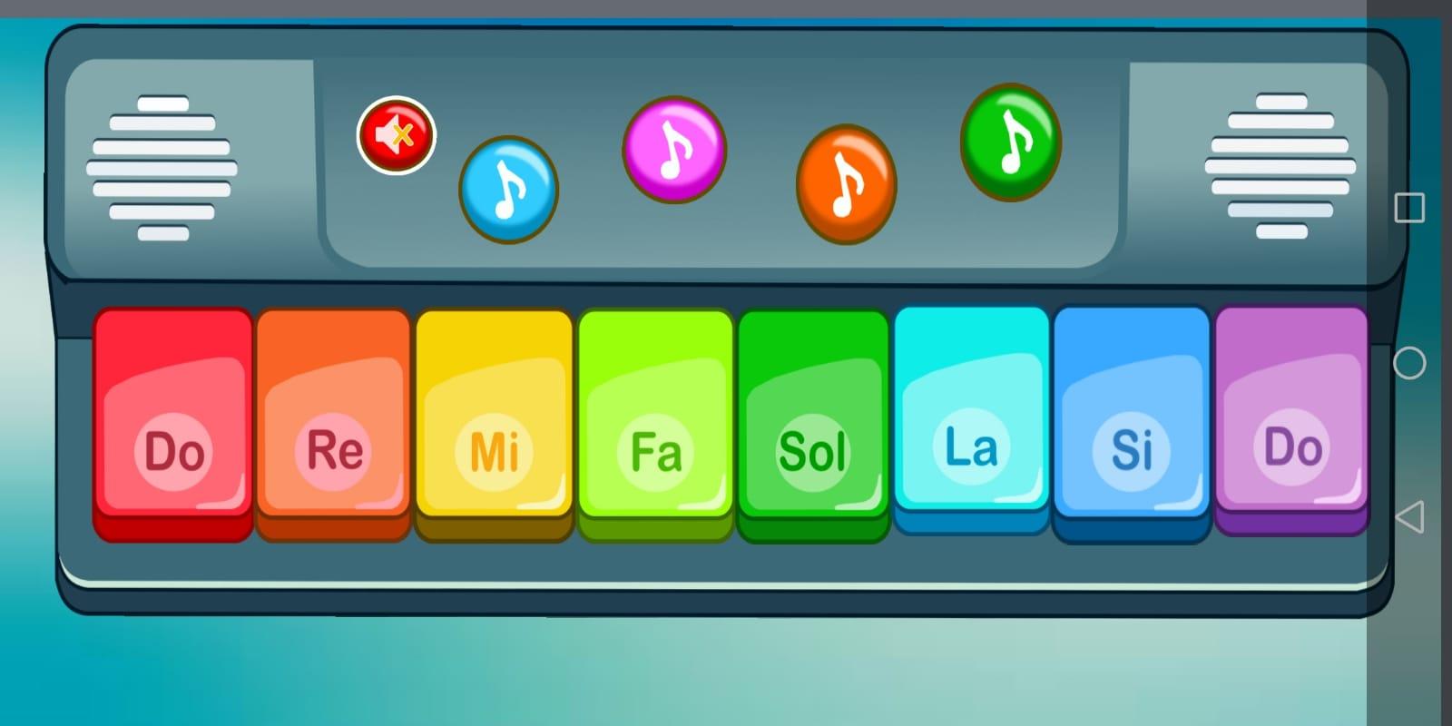This screenshot has width=1452, height=726.
Task: Tap the right speaker grille
Action: click(x=1280, y=166)
